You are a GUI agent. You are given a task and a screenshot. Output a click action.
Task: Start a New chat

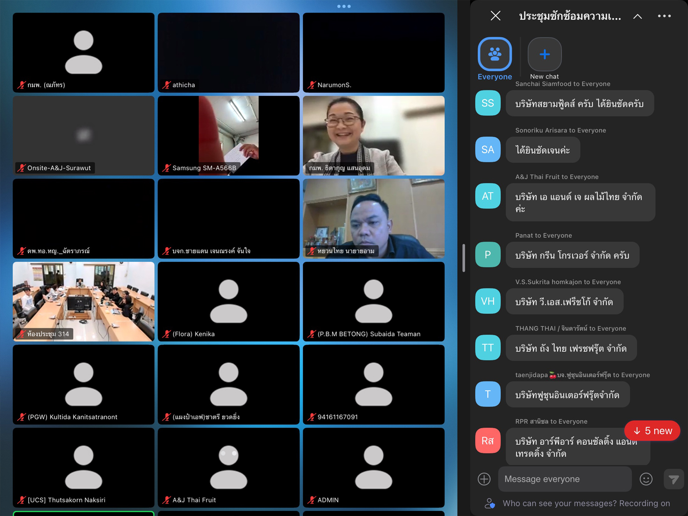tap(544, 54)
